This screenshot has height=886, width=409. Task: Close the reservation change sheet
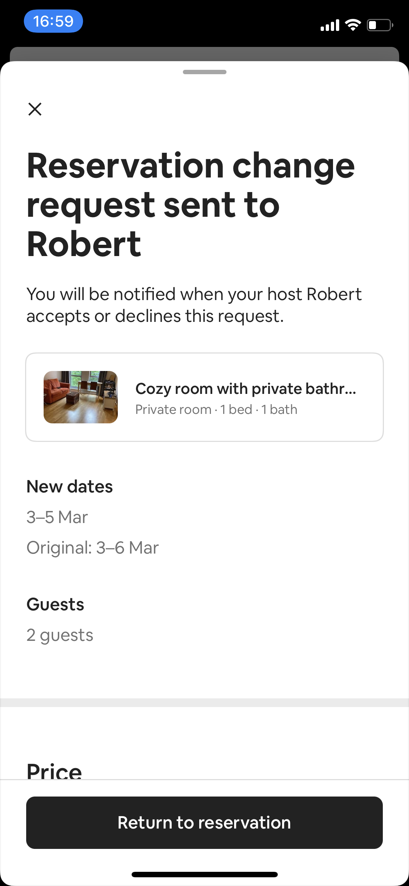(x=35, y=109)
